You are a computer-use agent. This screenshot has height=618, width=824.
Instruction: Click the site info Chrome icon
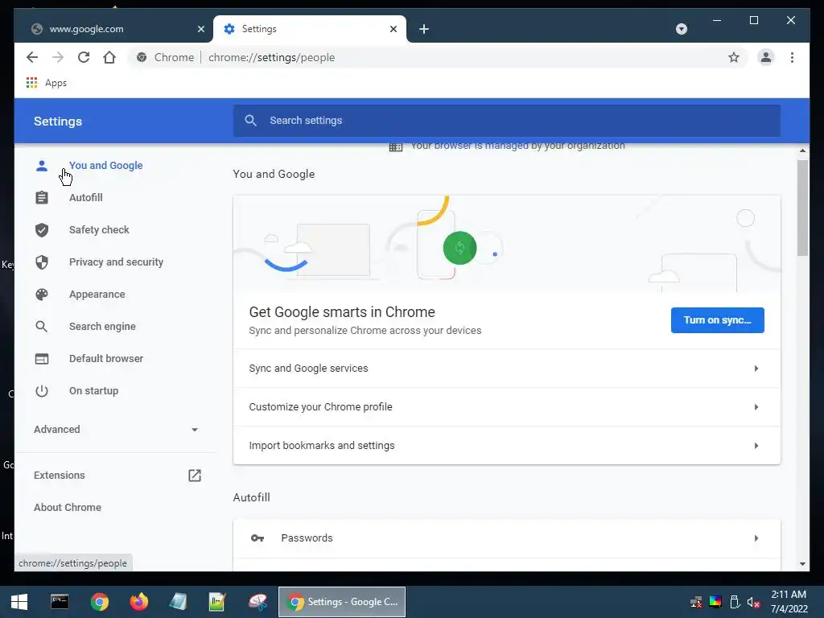pos(142,57)
